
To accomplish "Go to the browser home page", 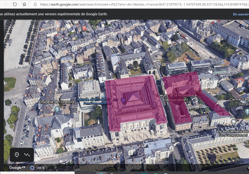I will point(24,4).
